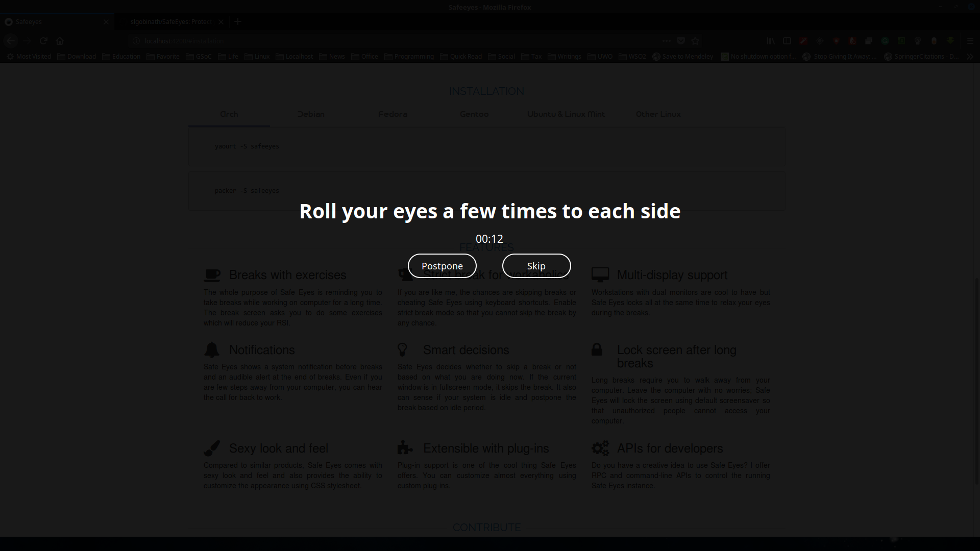Open the Save to Mendeley bookmark
This screenshot has width=980, height=551.
683,57
